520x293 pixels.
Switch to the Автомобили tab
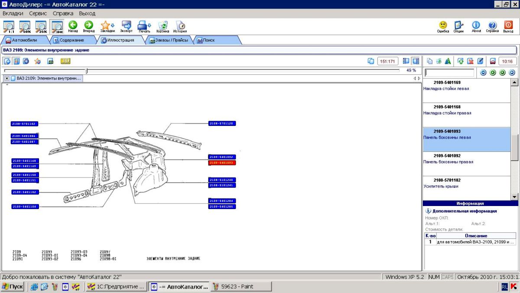coord(25,40)
